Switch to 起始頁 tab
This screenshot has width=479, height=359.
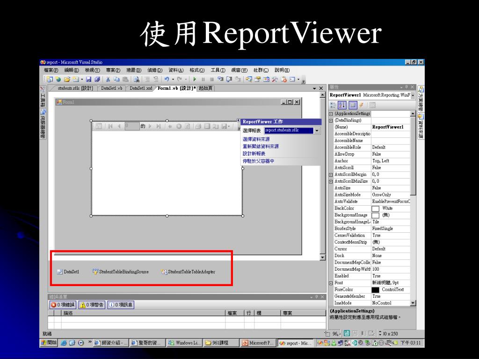click(206, 88)
